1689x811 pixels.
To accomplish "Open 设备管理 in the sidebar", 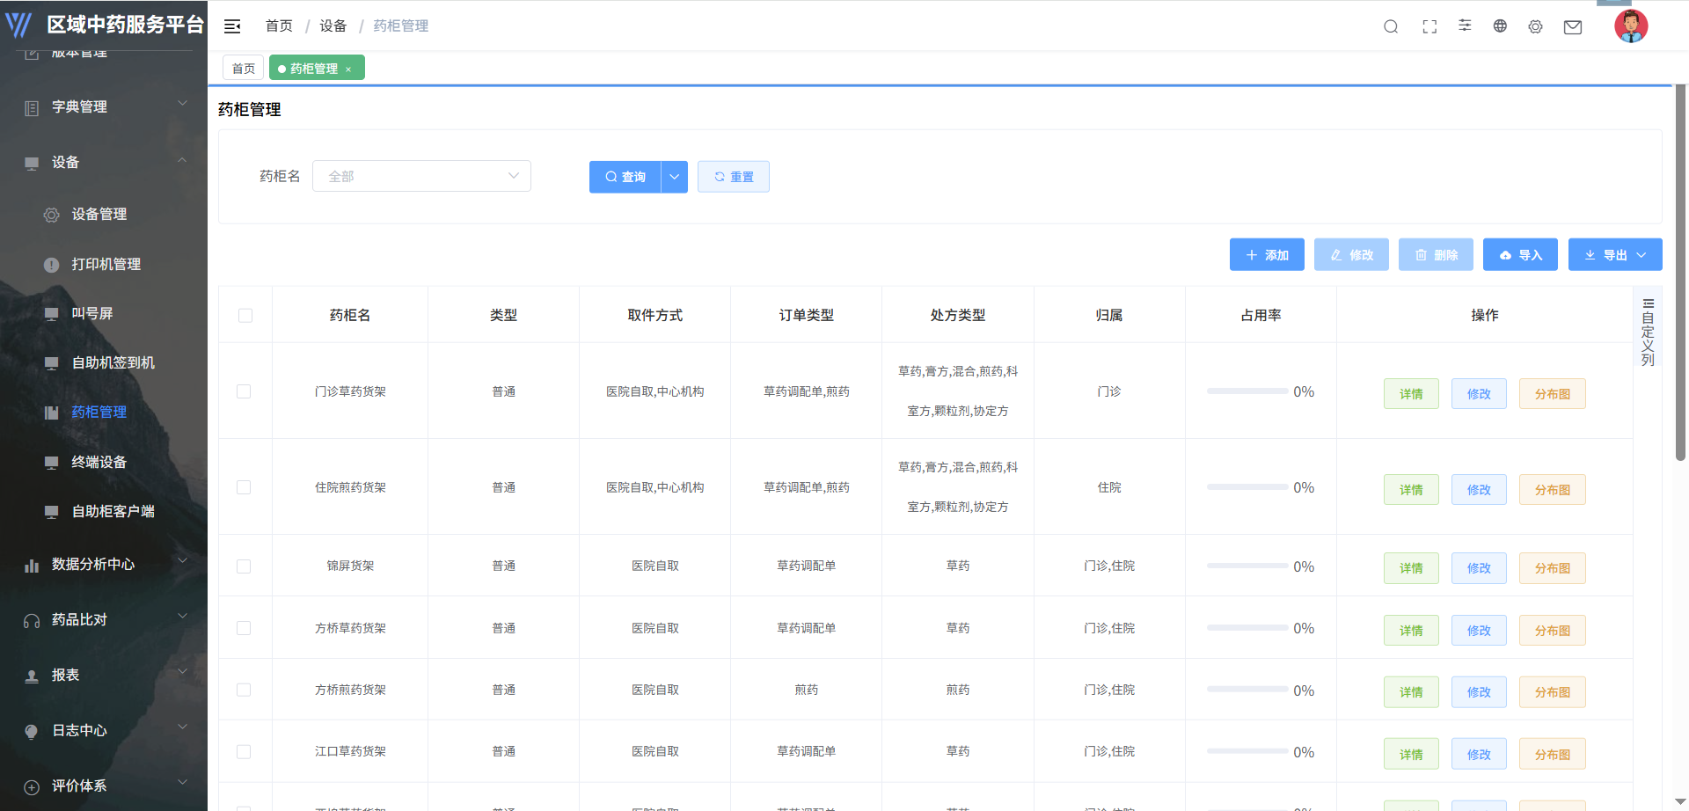I will [x=99, y=215].
